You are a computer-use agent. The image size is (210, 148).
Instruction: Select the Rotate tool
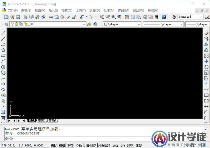[206, 67]
